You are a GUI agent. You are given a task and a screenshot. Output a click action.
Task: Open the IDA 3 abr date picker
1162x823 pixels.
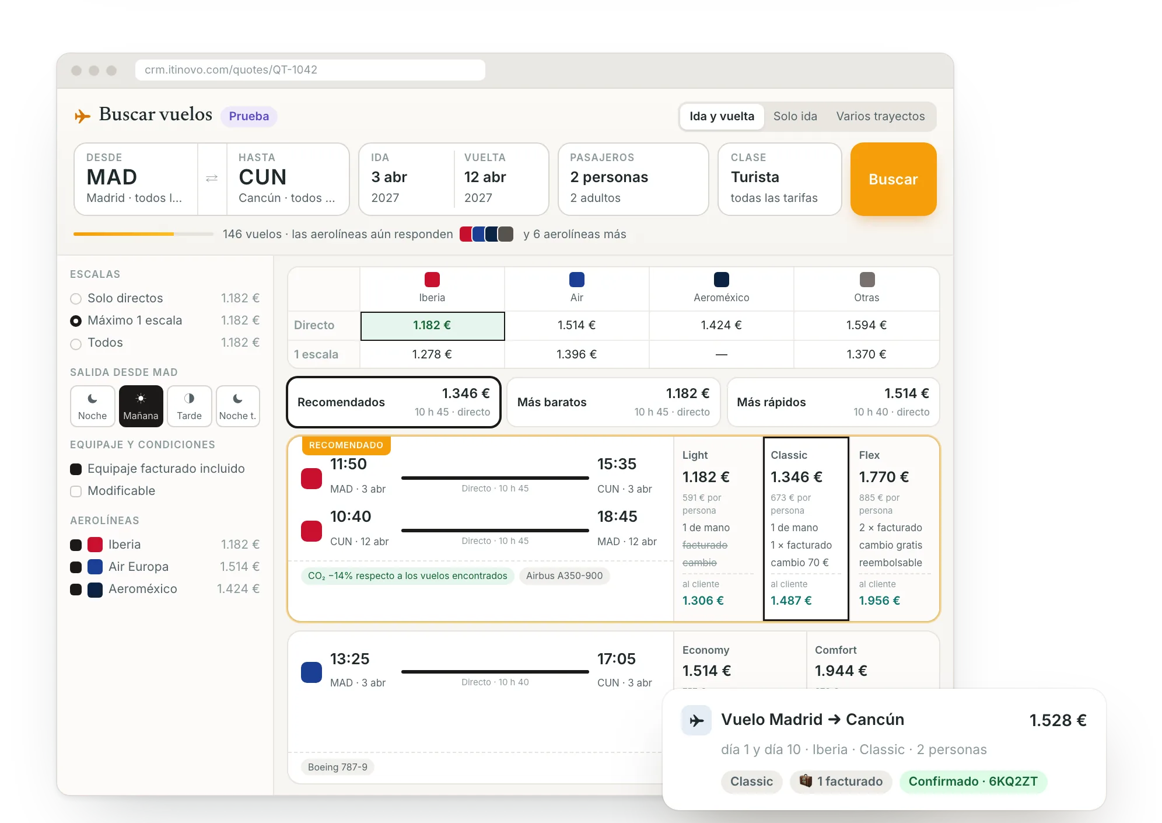(x=407, y=179)
